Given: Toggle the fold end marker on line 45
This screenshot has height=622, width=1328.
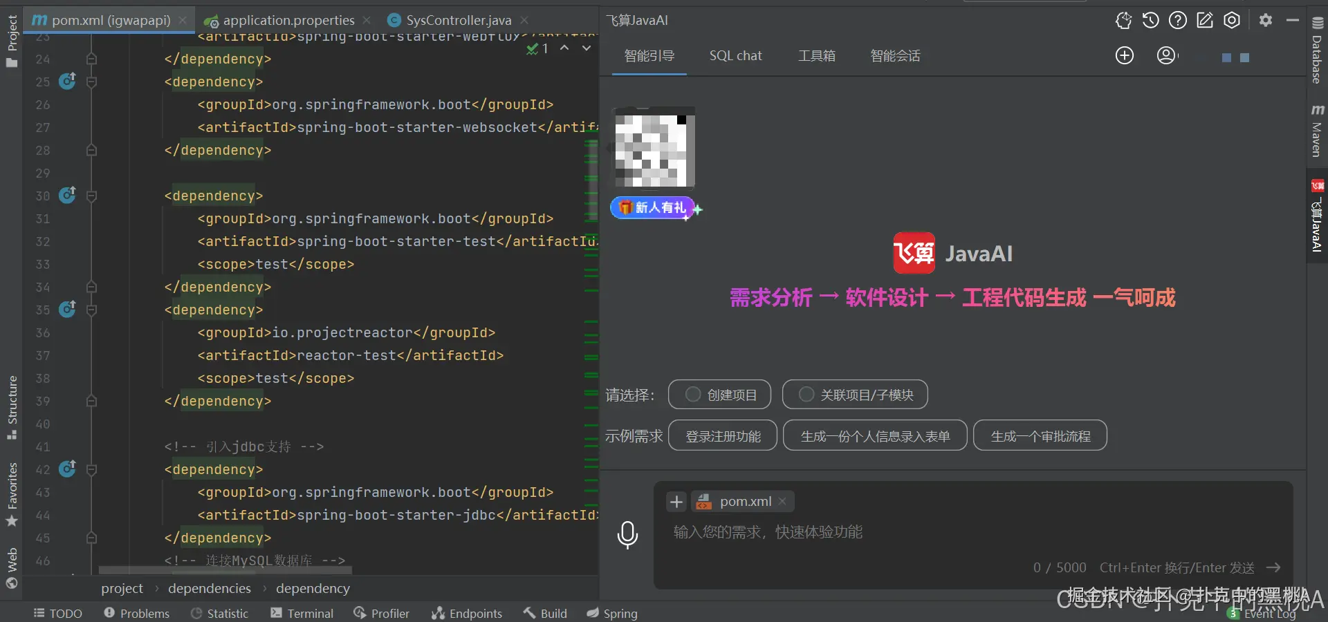Looking at the screenshot, I should pos(91,538).
